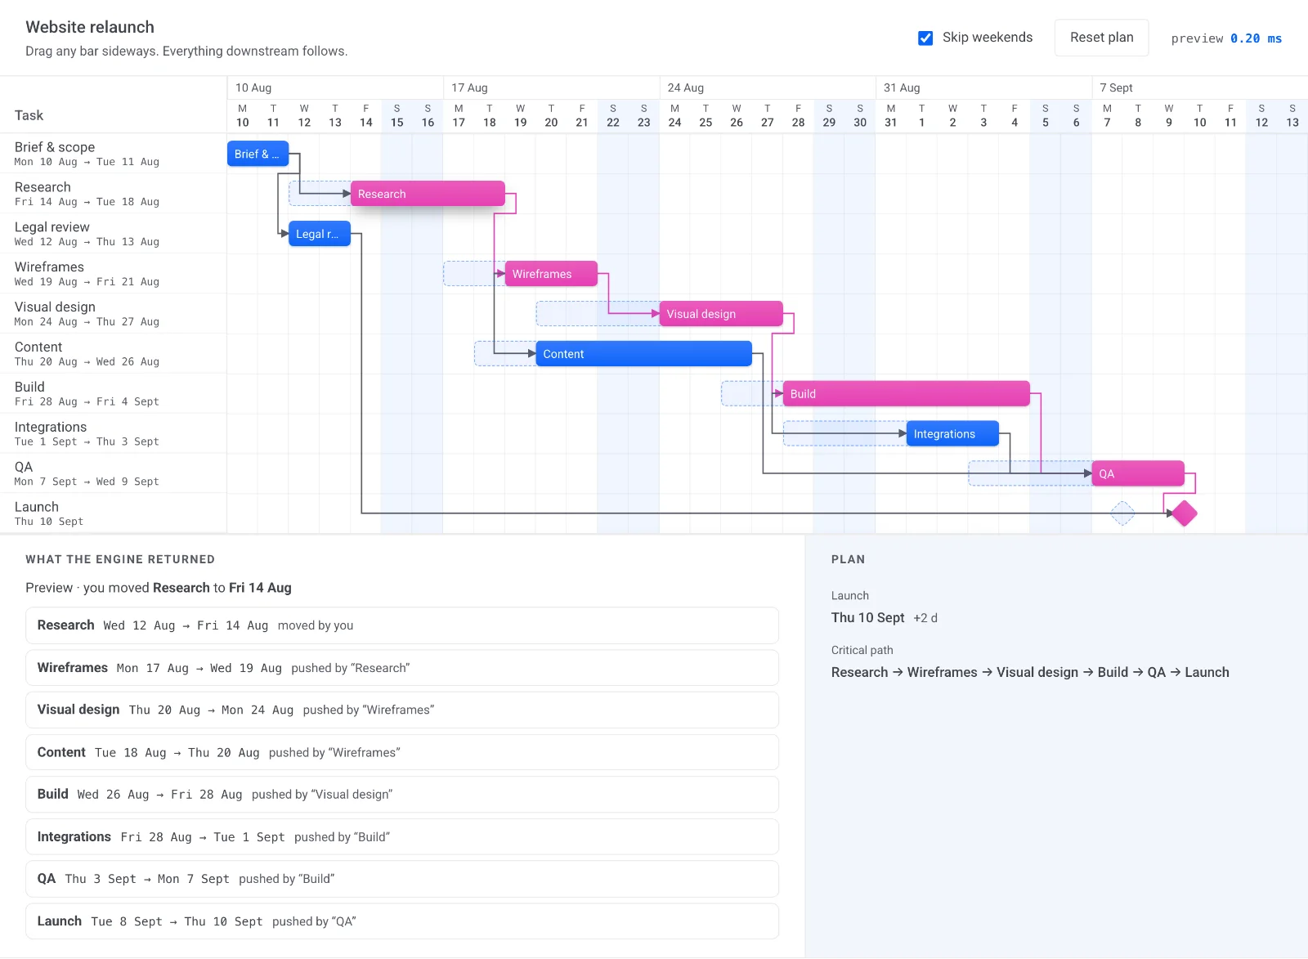Select the Visual design gantt bar
Viewport: 1308px width, 959px height.
pyautogui.click(x=721, y=314)
